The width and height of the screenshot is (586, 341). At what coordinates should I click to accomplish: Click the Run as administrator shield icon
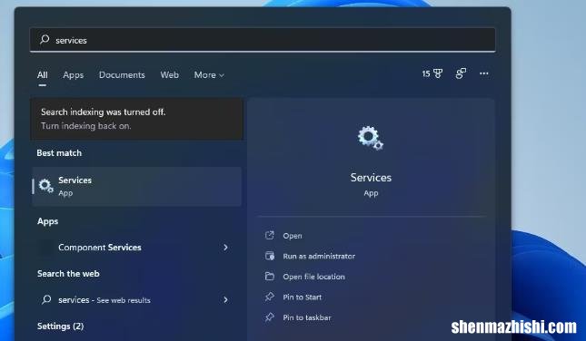tap(270, 256)
